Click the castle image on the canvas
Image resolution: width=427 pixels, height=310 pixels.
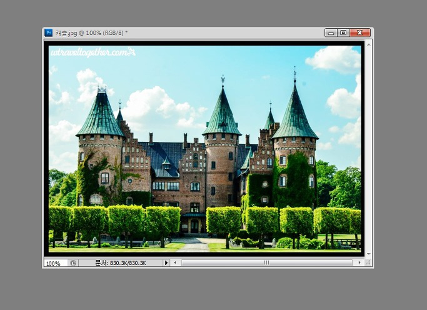pos(205,149)
